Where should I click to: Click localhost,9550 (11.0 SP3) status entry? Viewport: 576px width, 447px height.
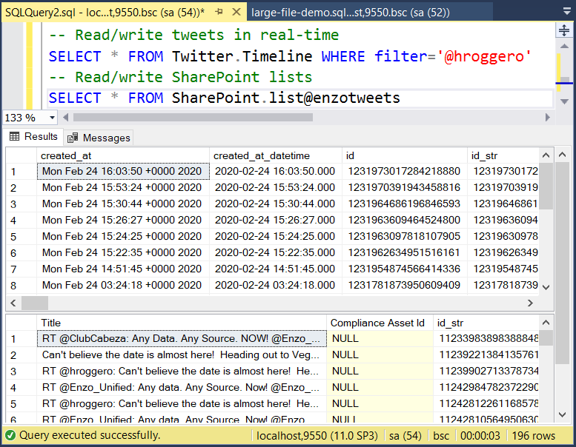[317, 436]
